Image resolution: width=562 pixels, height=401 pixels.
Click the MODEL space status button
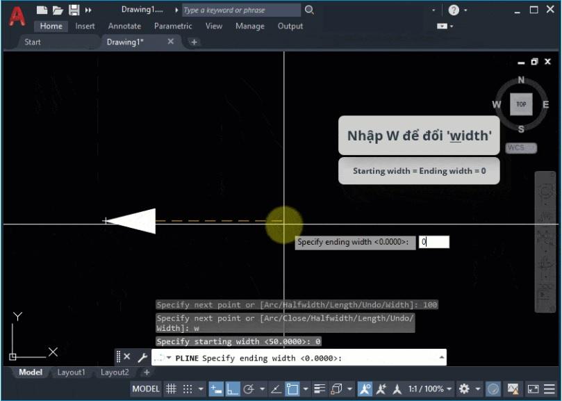(146, 388)
